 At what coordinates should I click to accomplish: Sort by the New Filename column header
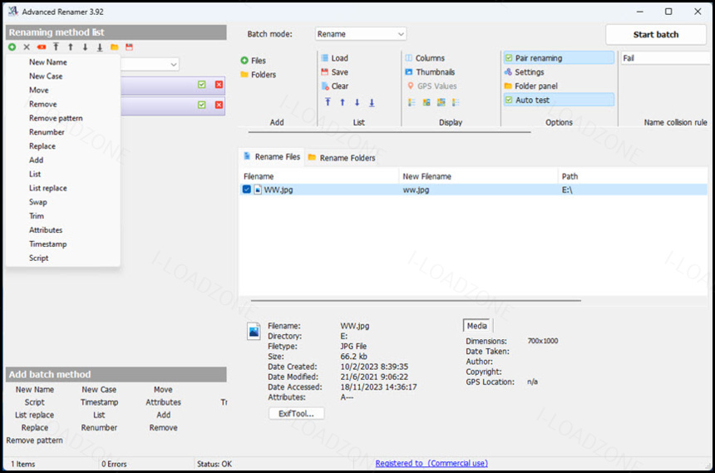(x=478, y=176)
